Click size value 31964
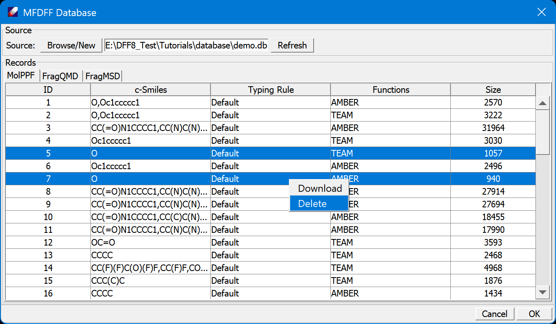This screenshot has width=556, height=324. coord(493,128)
